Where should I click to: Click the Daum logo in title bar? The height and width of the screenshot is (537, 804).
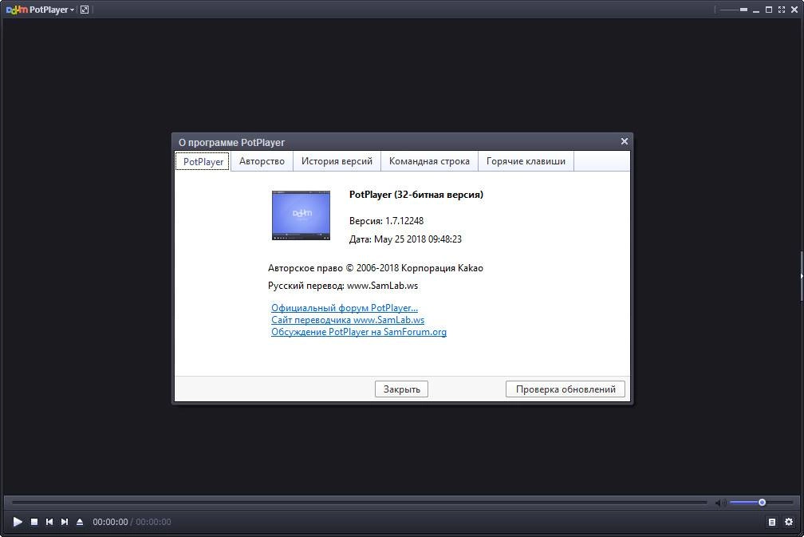pos(17,10)
